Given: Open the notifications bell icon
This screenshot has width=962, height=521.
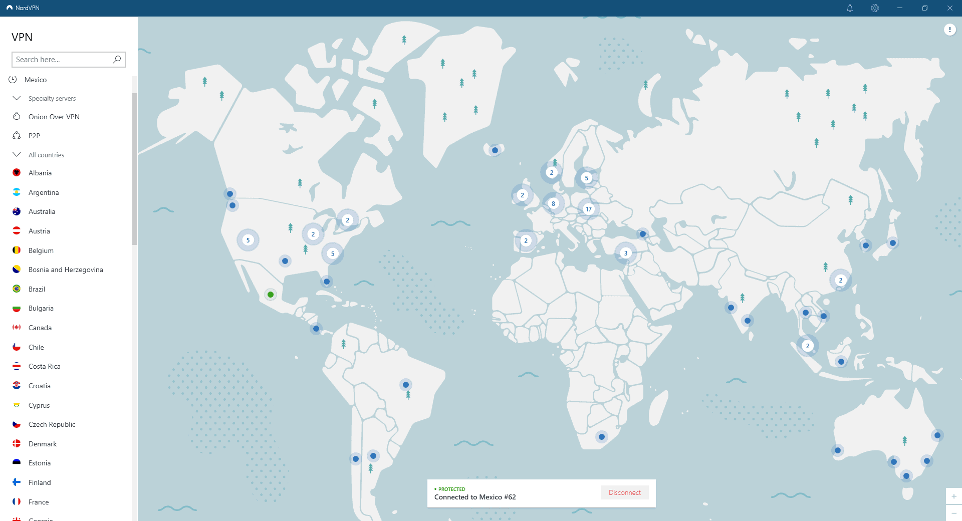Looking at the screenshot, I should [x=850, y=8].
